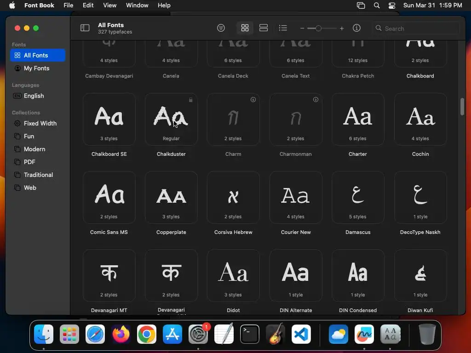Select My Fonts in the sidebar
This screenshot has height=353, width=471.
[38, 68]
